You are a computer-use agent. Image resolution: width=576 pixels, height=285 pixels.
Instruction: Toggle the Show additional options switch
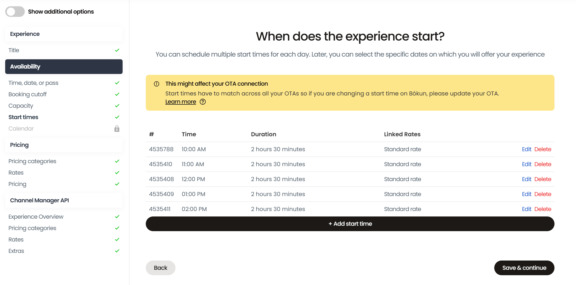[15, 12]
